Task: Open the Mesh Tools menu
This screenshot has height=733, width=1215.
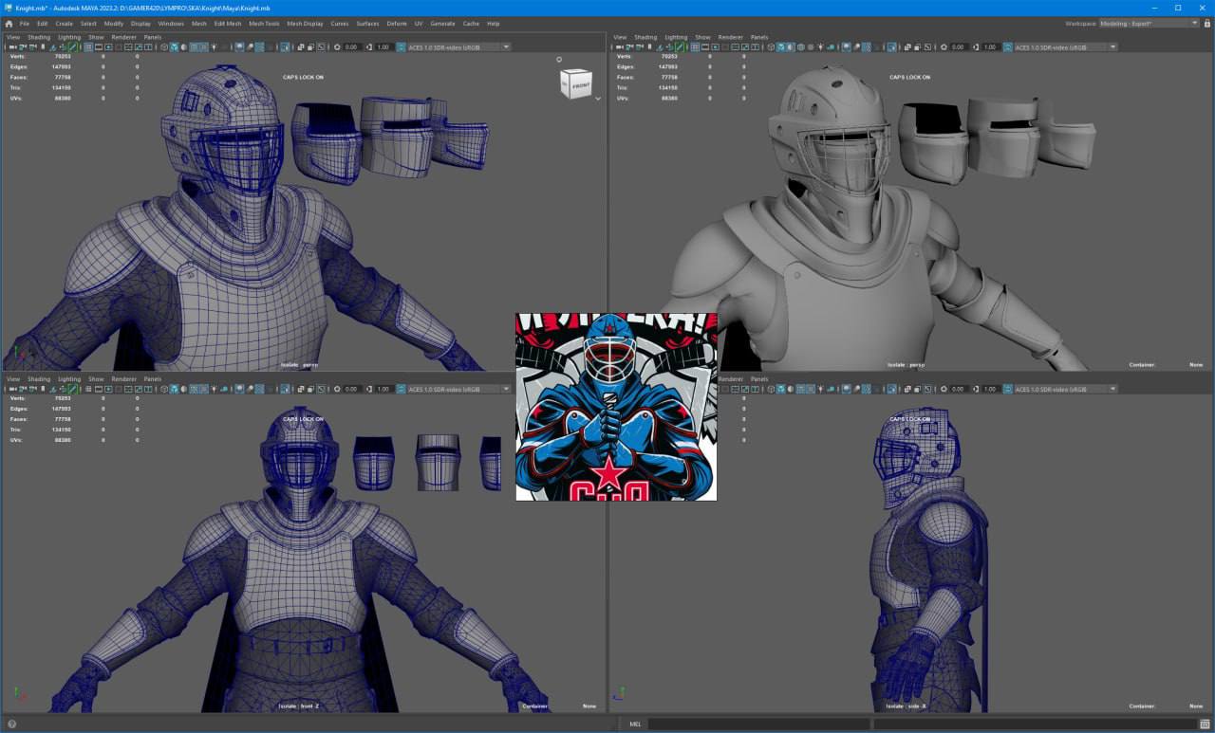Action: click(264, 23)
